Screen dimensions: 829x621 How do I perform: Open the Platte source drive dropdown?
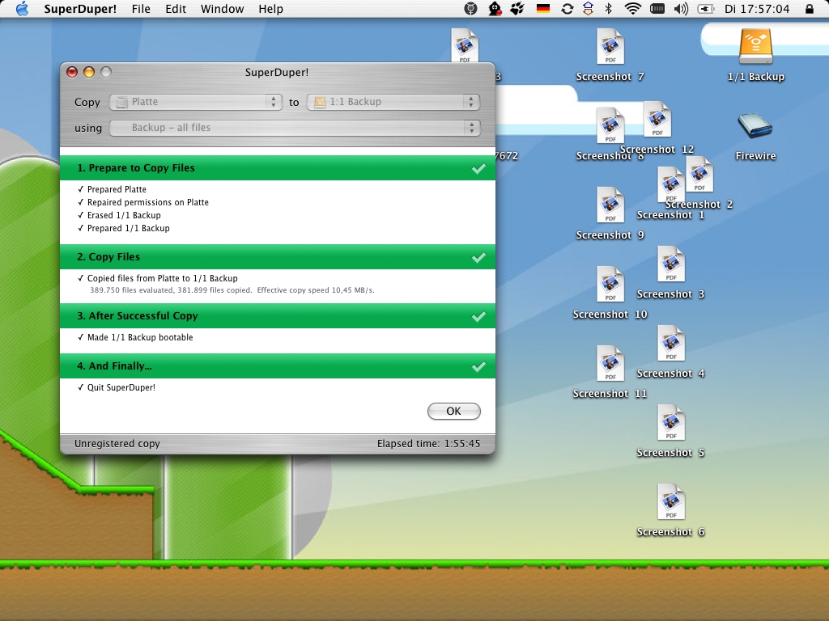coord(196,102)
